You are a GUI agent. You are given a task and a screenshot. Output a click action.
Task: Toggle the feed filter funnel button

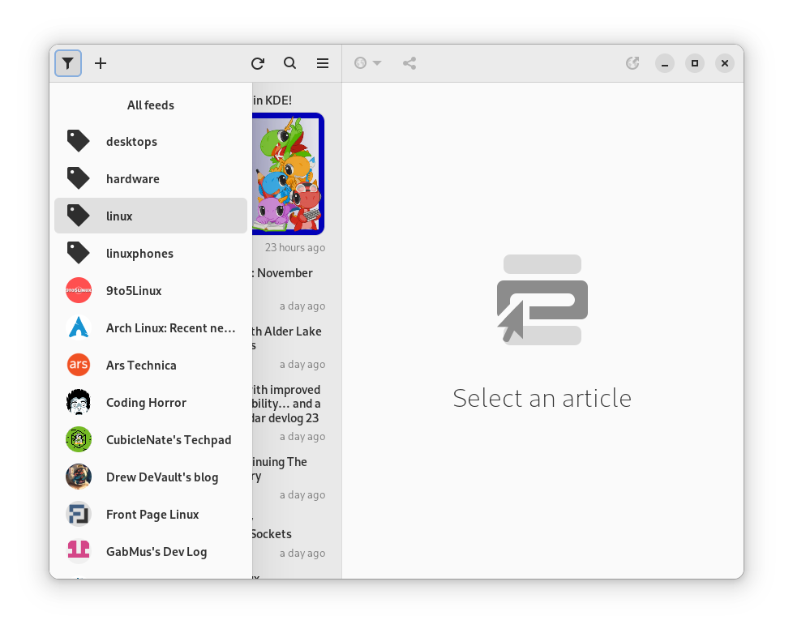coord(68,63)
